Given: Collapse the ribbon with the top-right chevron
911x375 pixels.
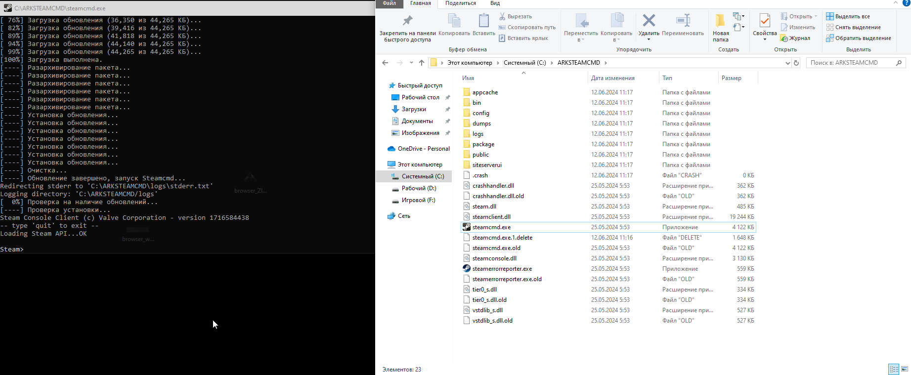Looking at the screenshot, I should [x=896, y=3].
